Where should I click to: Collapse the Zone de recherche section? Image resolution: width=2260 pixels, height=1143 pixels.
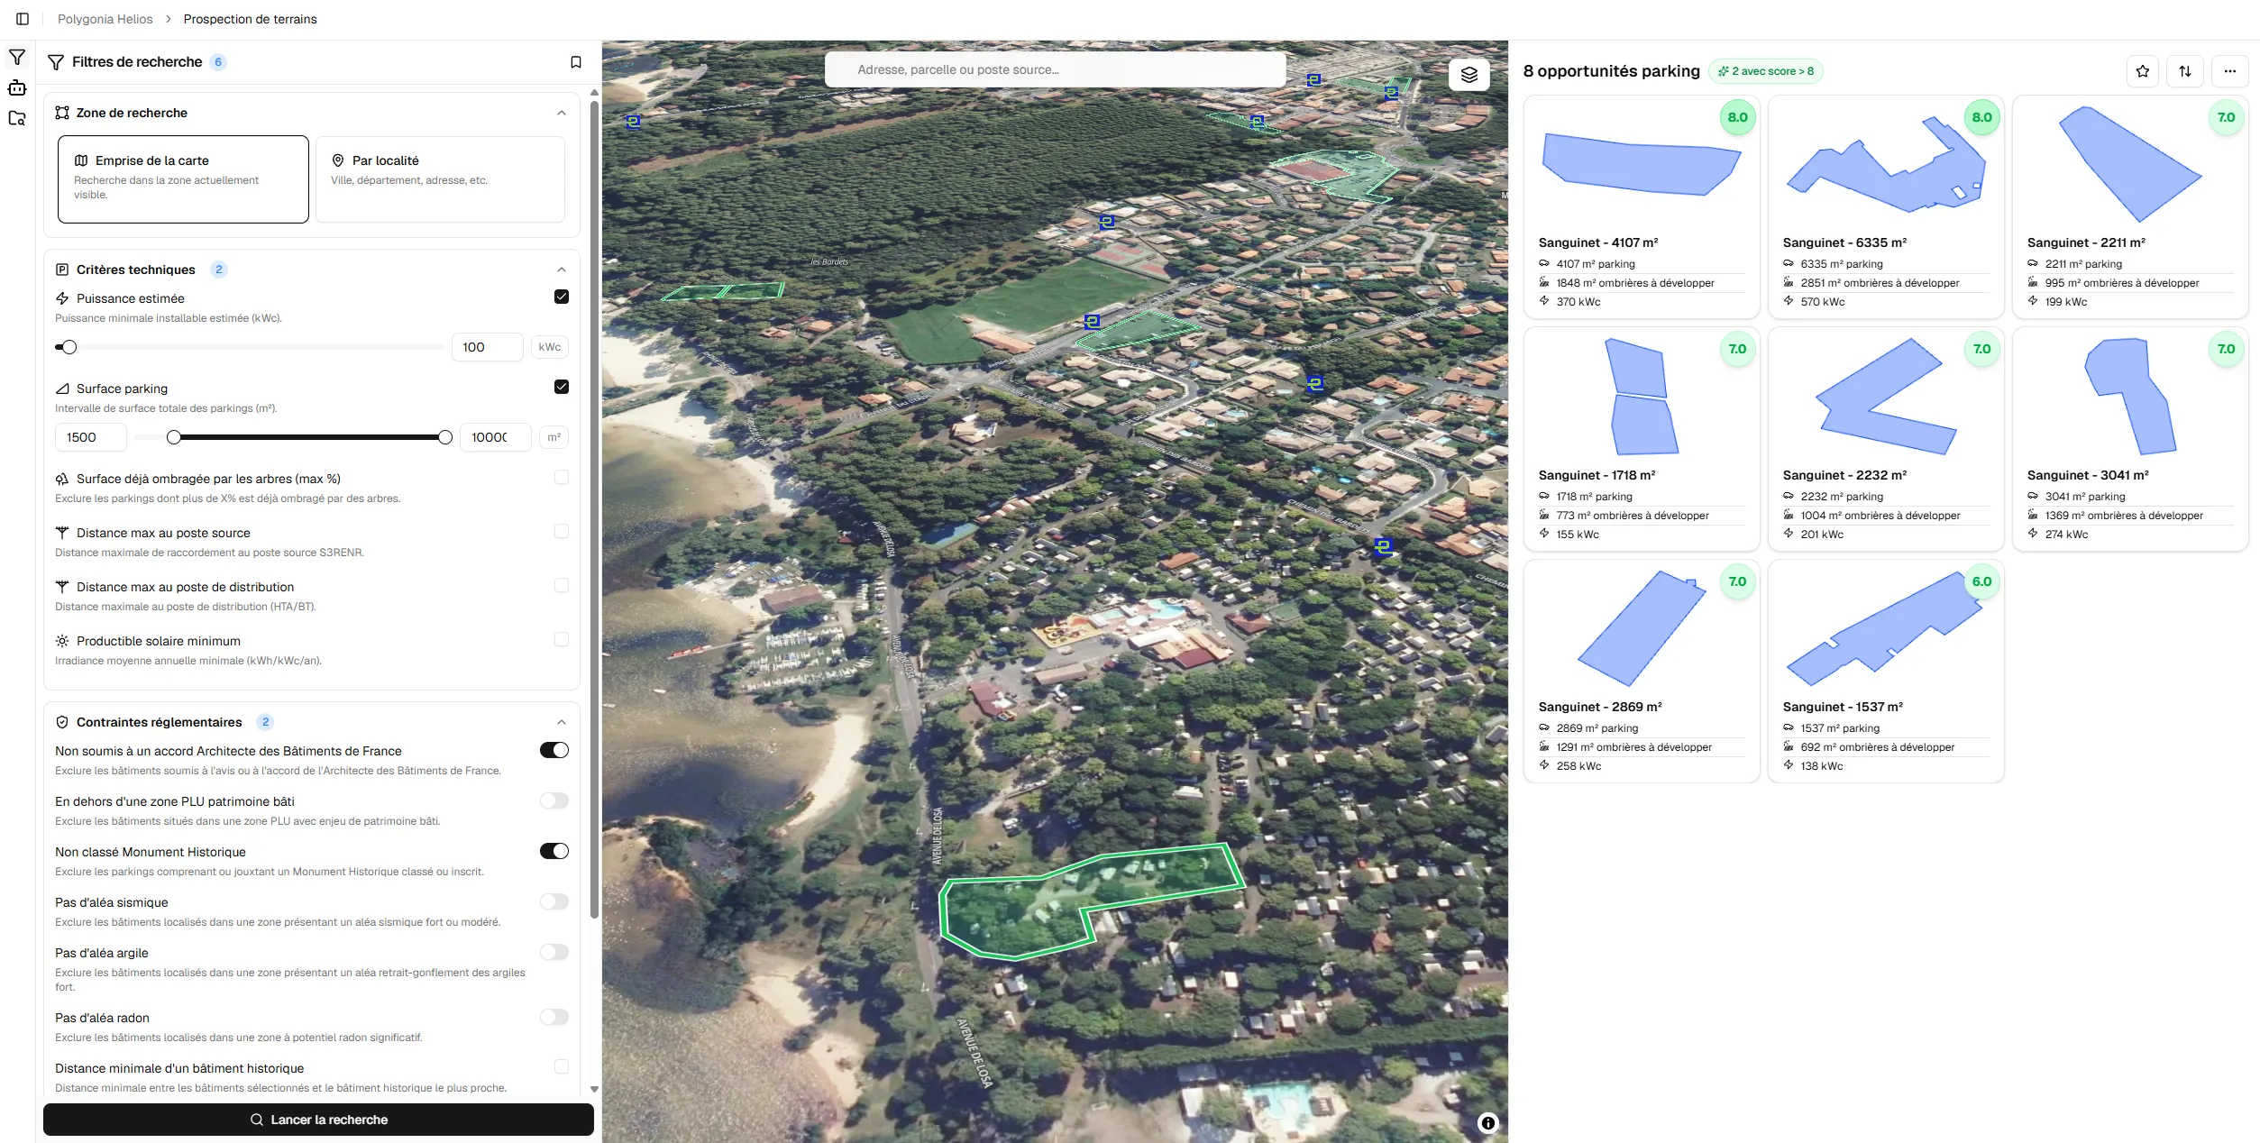(562, 113)
